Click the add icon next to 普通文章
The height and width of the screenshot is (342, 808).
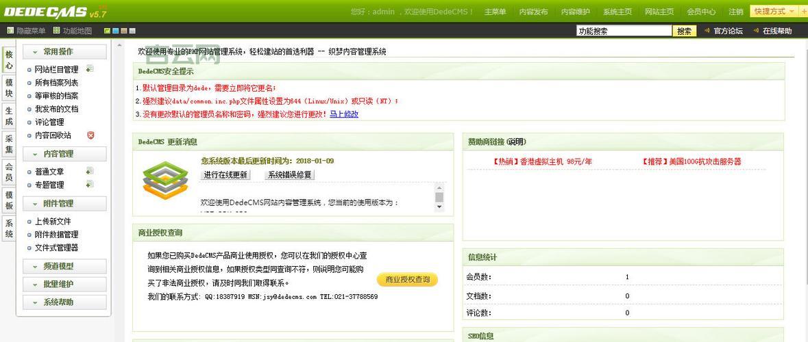(90, 171)
